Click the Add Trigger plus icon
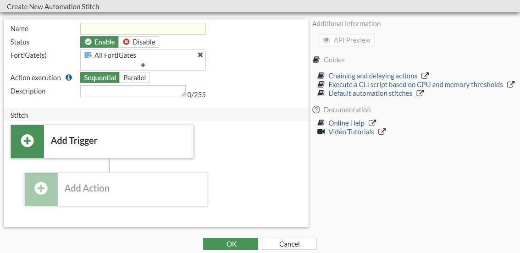The image size is (520, 253). pos(28,141)
